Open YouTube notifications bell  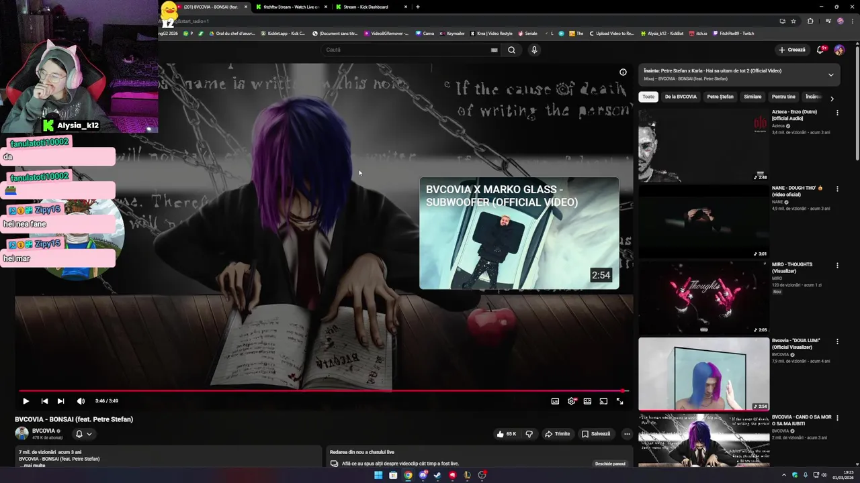[821, 50]
